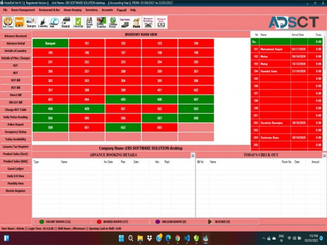
Task: Open the File menu
Action: [5, 10]
